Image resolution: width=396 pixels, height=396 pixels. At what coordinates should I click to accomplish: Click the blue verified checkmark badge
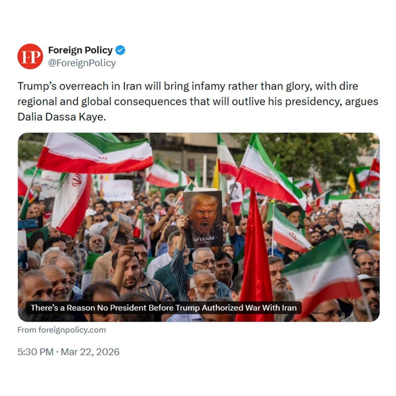click(x=120, y=50)
